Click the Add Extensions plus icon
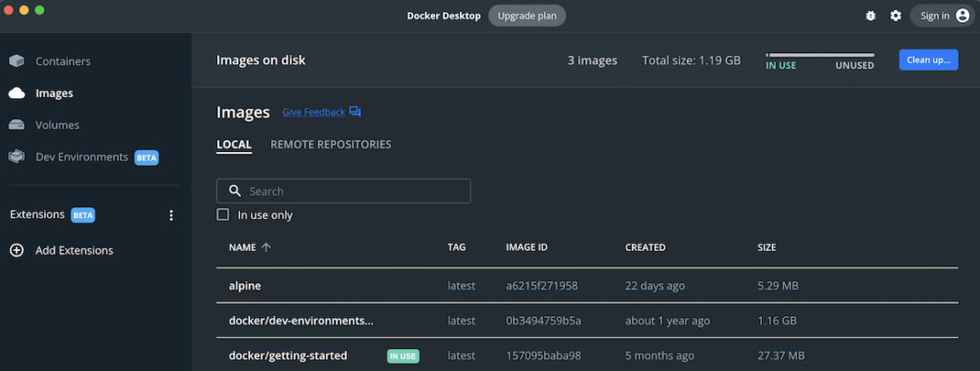The height and width of the screenshot is (371, 980). coord(16,250)
